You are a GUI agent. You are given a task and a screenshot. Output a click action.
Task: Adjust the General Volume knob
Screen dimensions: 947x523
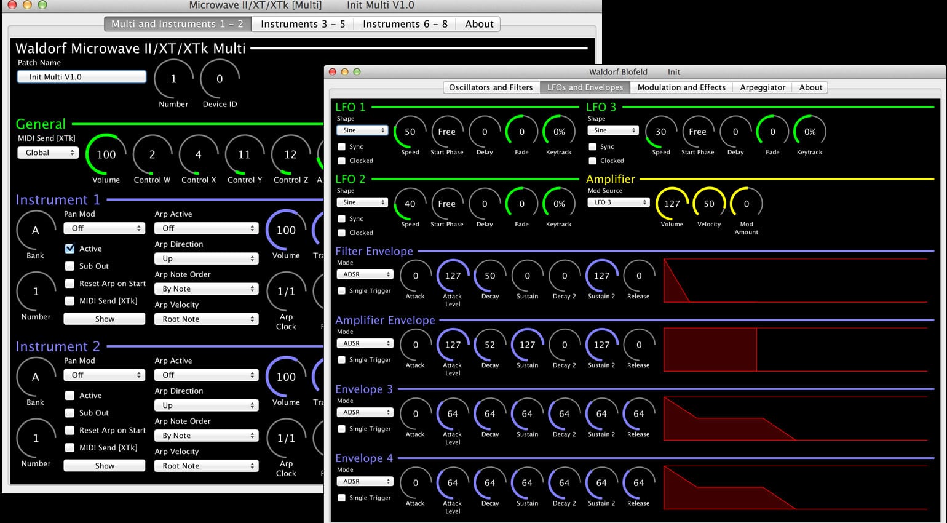tap(105, 155)
